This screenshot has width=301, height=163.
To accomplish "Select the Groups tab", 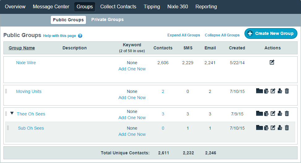I will (85, 7).
